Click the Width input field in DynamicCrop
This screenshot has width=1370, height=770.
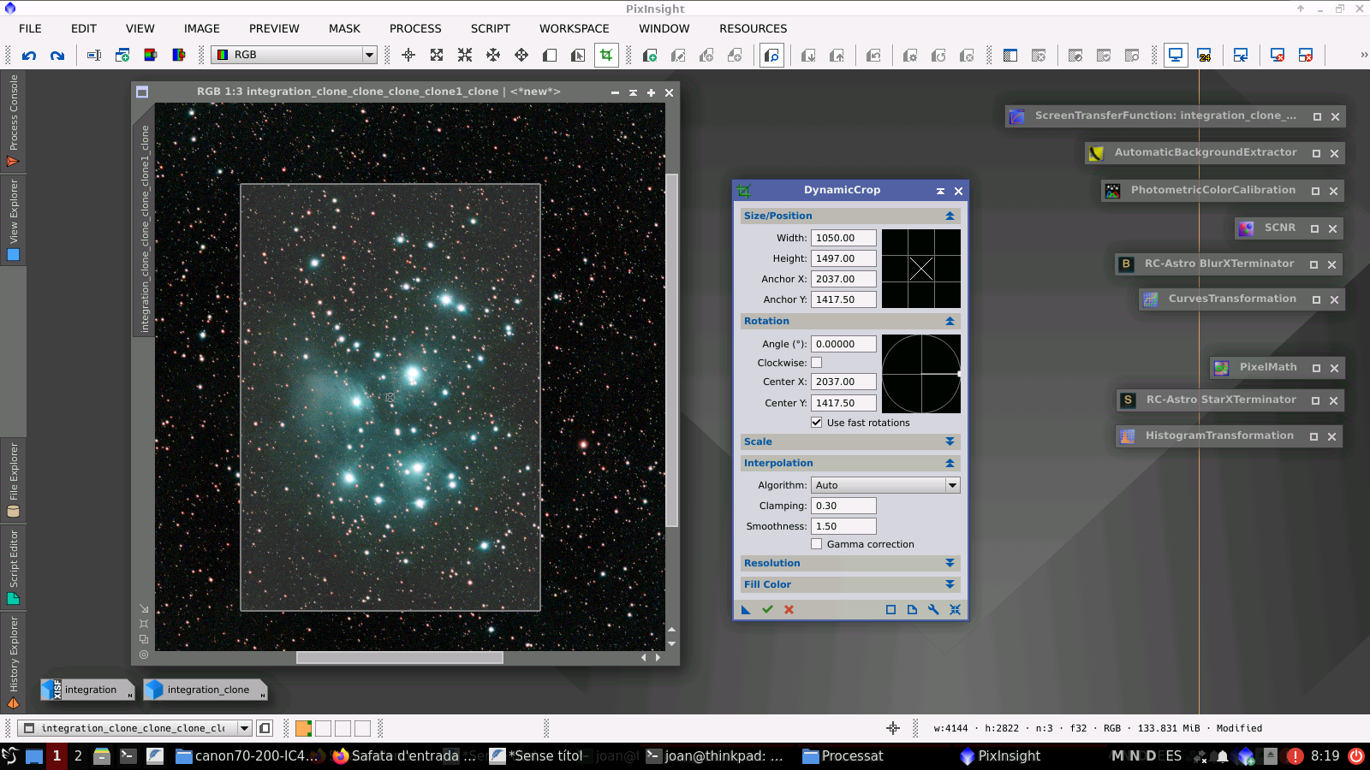click(x=843, y=237)
